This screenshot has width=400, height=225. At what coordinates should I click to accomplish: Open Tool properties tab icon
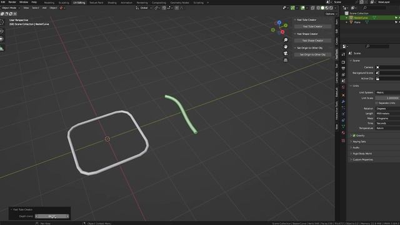click(343, 54)
